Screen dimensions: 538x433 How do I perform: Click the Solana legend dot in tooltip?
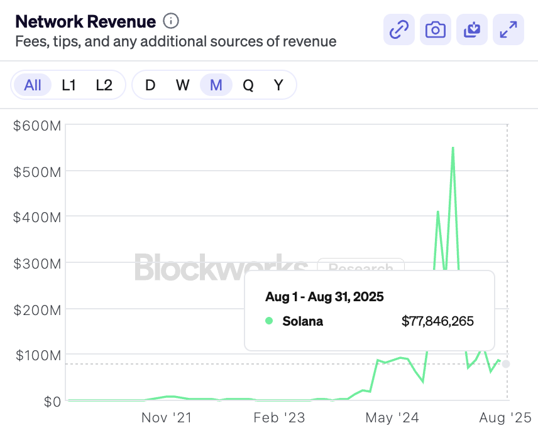pyautogui.click(x=269, y=321)
